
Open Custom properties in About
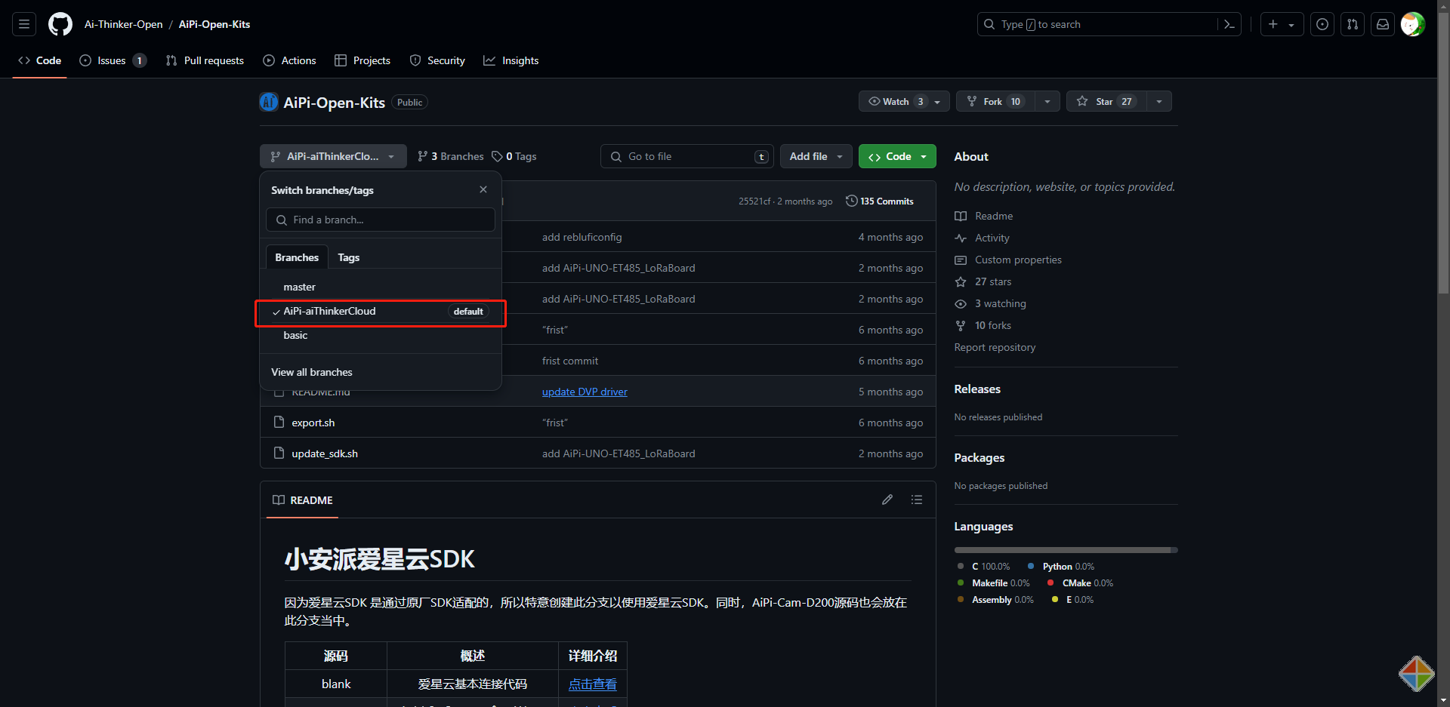pyautogui.click(x=1008, y=260)
